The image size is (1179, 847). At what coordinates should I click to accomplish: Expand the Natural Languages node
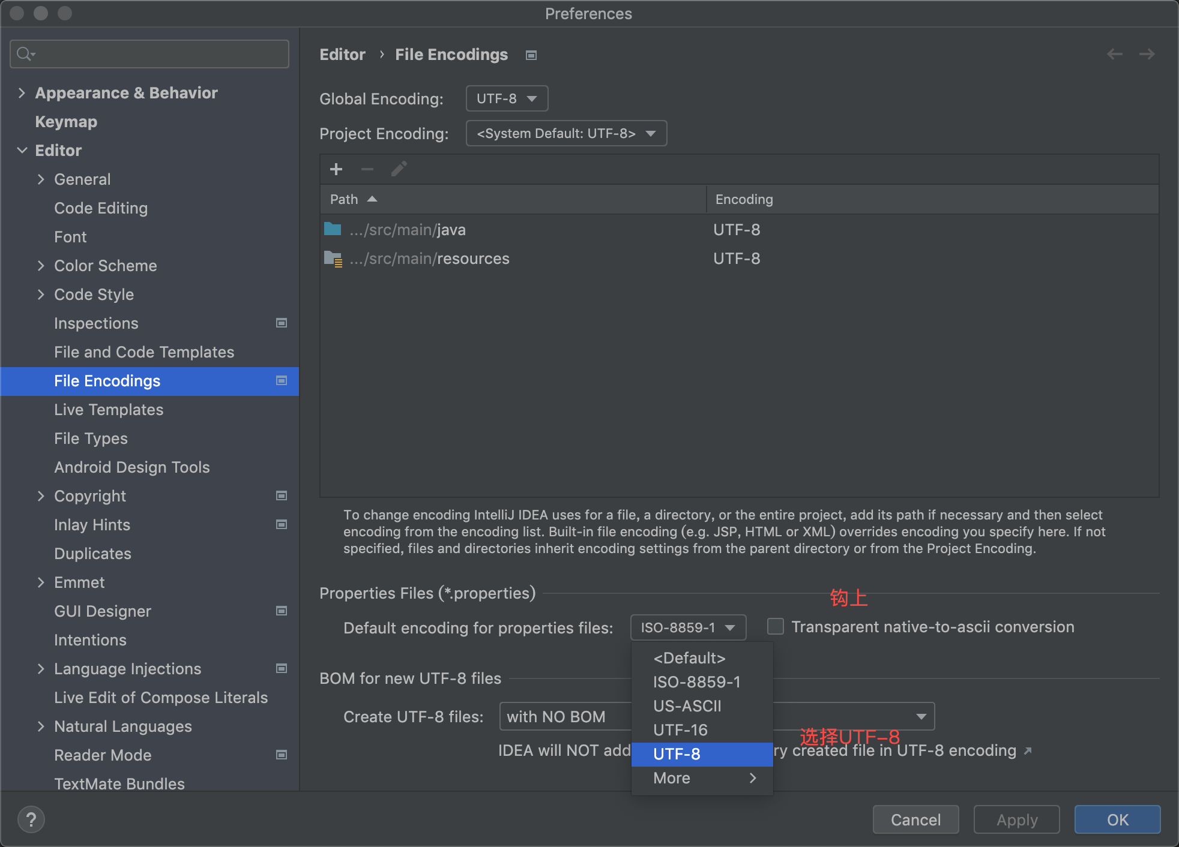pyautogui.click(x=41, y=726)
